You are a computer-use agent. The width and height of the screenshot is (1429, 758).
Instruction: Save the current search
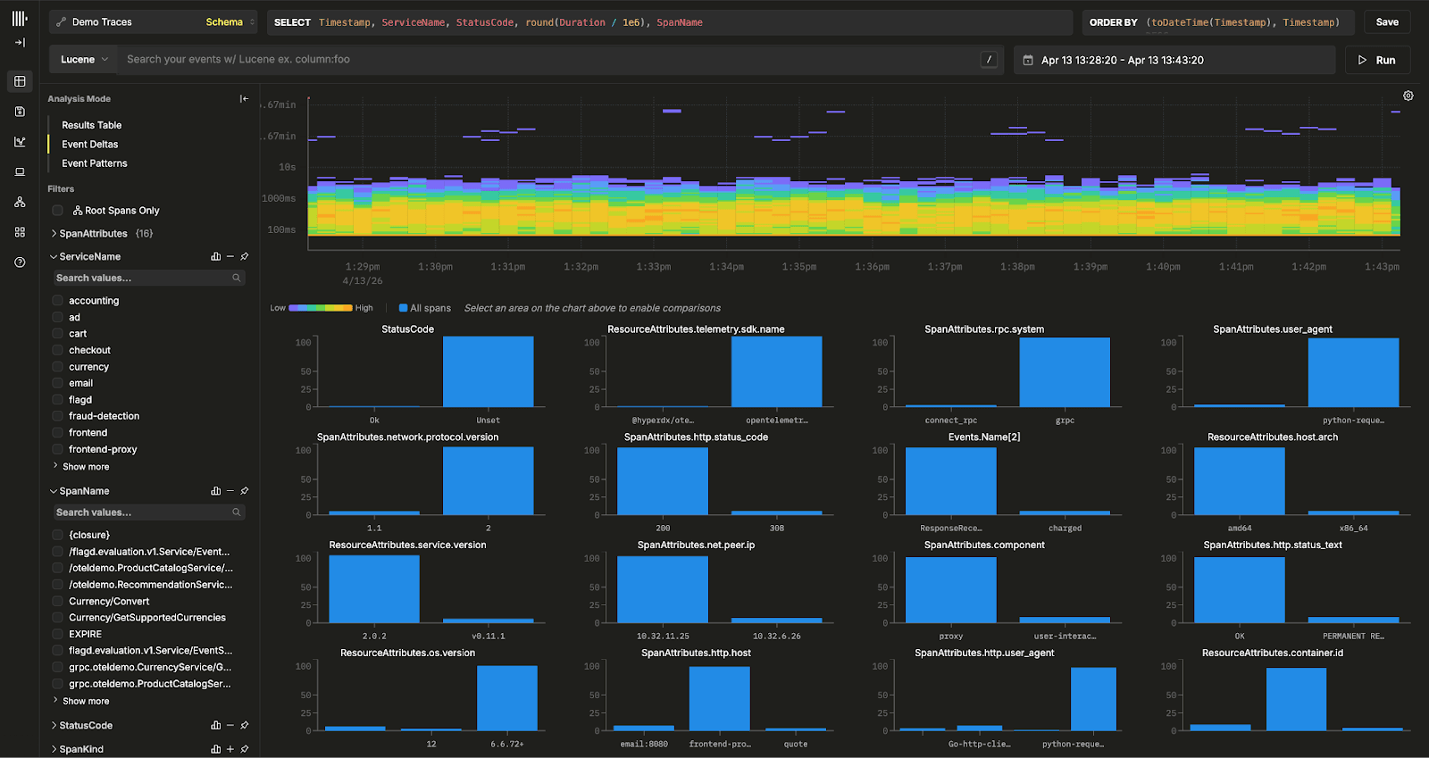(1386, 22)
